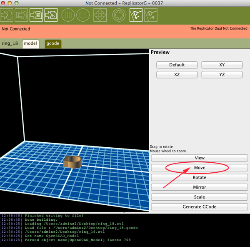Select the View mode button

pyautogui.click(x=200, y=158)
